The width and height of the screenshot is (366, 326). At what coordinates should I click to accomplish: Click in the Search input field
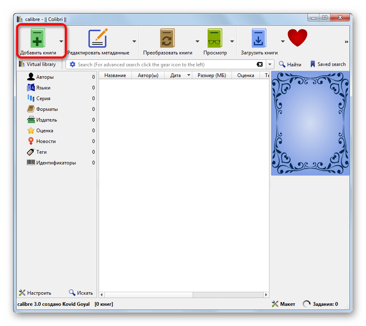(x=165, y=64)
